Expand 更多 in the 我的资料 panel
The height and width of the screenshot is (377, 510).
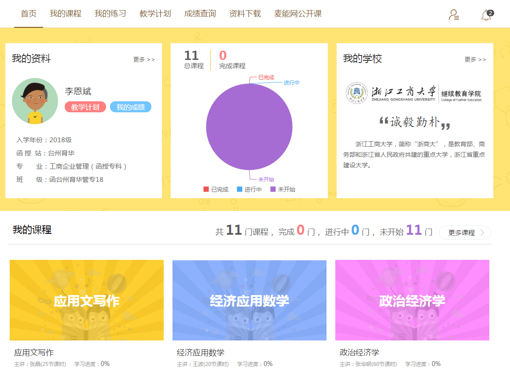coord(144,59)
